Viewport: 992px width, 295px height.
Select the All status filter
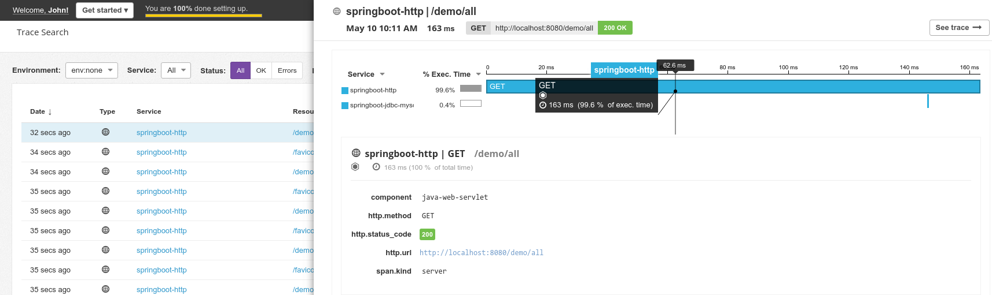point(240,70)
